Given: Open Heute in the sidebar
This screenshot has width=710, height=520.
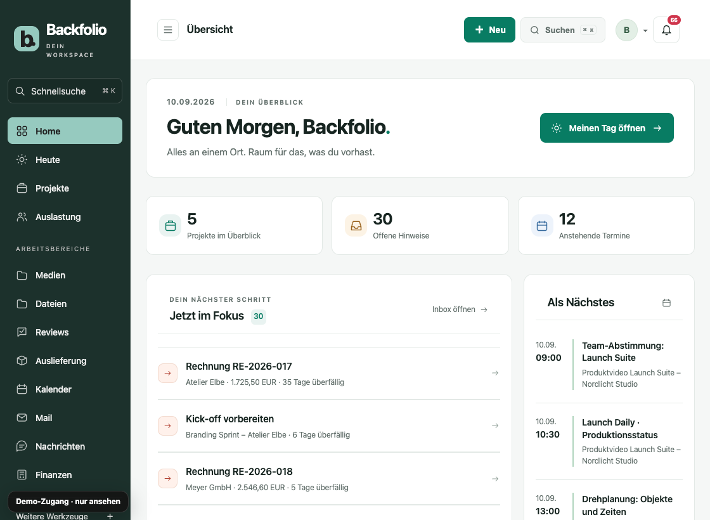Looking at the screenshot, I should pyautogui.click(x=65, y=159).
